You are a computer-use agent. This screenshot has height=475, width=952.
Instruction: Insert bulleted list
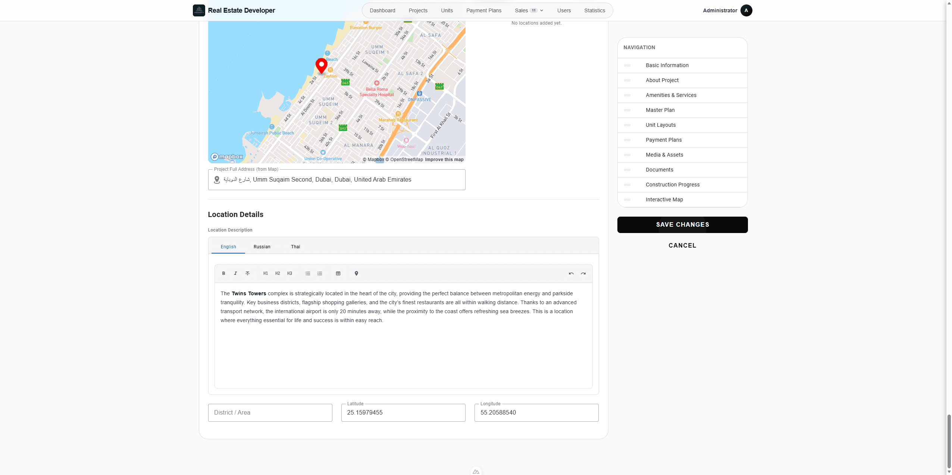pos(308,273)
